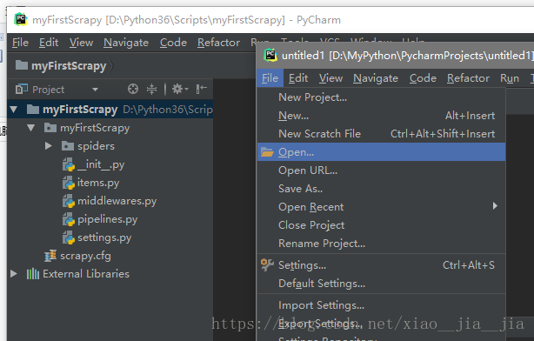Expand External Libraries node
This screenshot has height=341, width=534.
14,273
